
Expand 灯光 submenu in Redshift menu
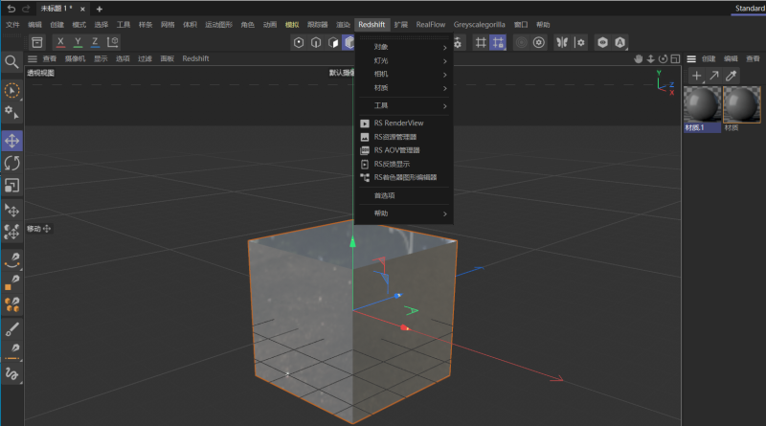(x=403, y=60)
